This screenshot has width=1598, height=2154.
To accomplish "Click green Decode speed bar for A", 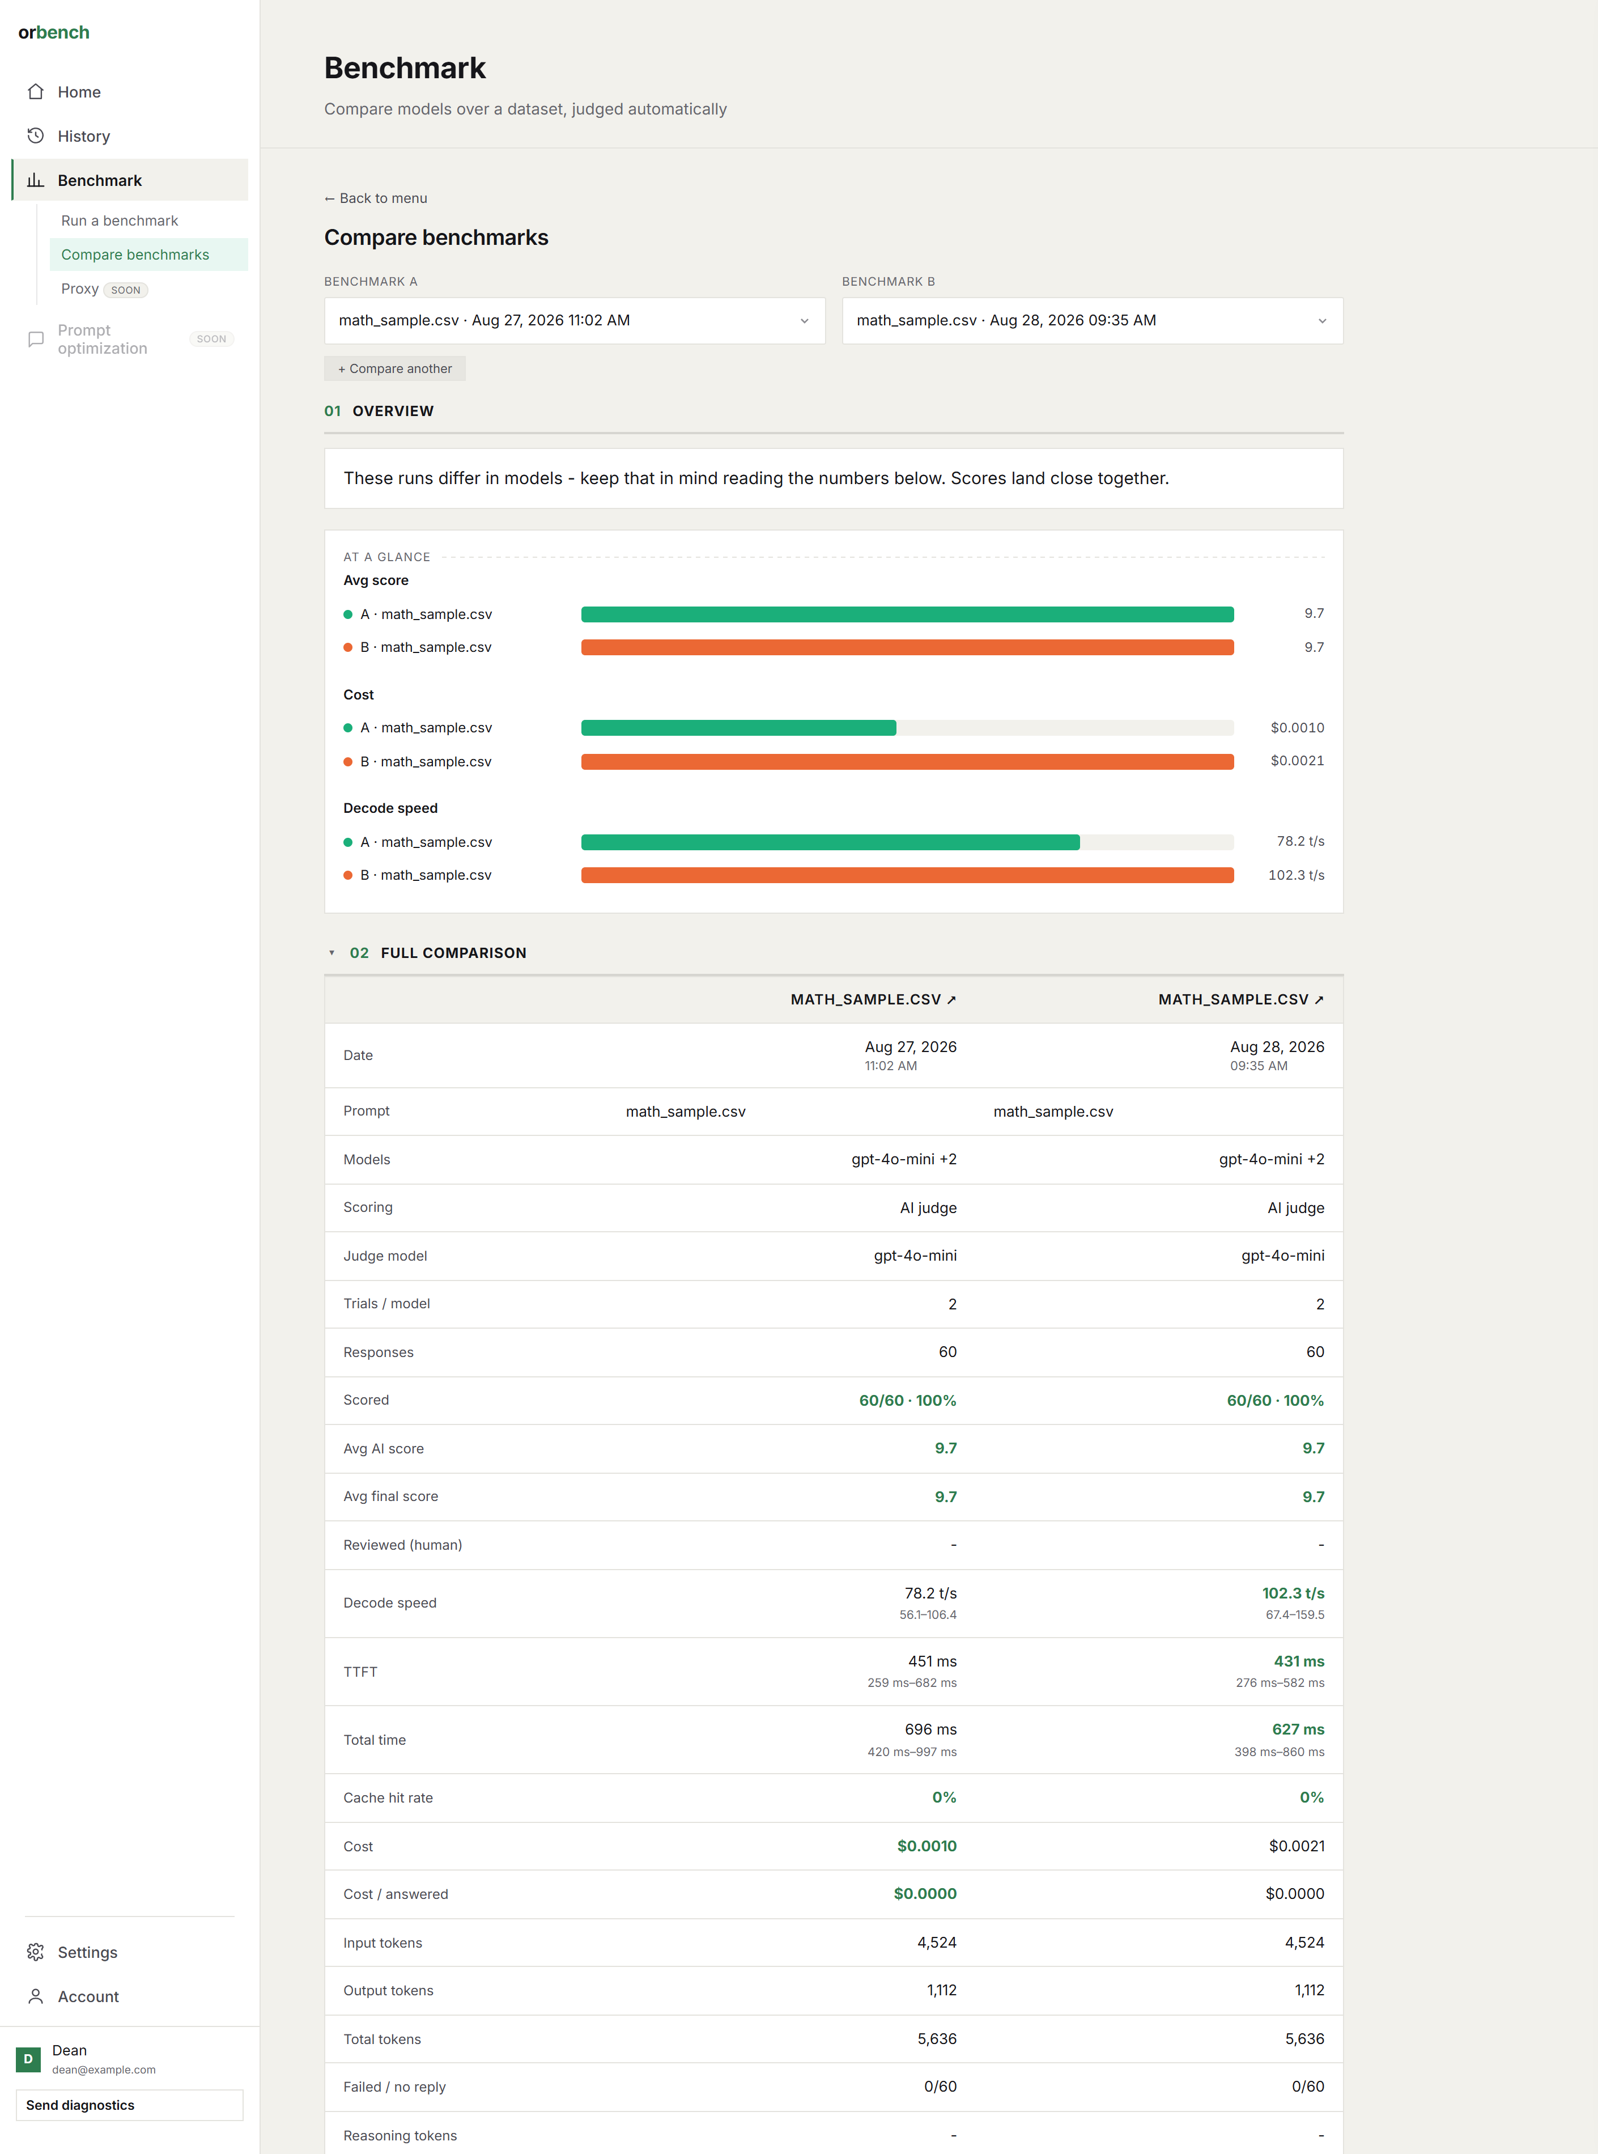I will pos(830,842).
